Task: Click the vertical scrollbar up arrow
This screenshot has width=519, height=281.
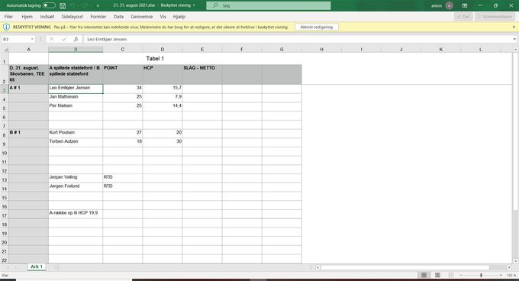Action: (x=515, y=50)
